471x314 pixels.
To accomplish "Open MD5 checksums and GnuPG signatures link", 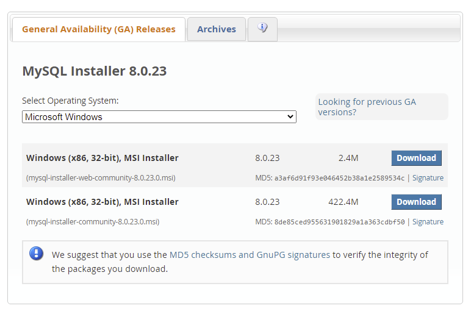I will pos(250,255).
